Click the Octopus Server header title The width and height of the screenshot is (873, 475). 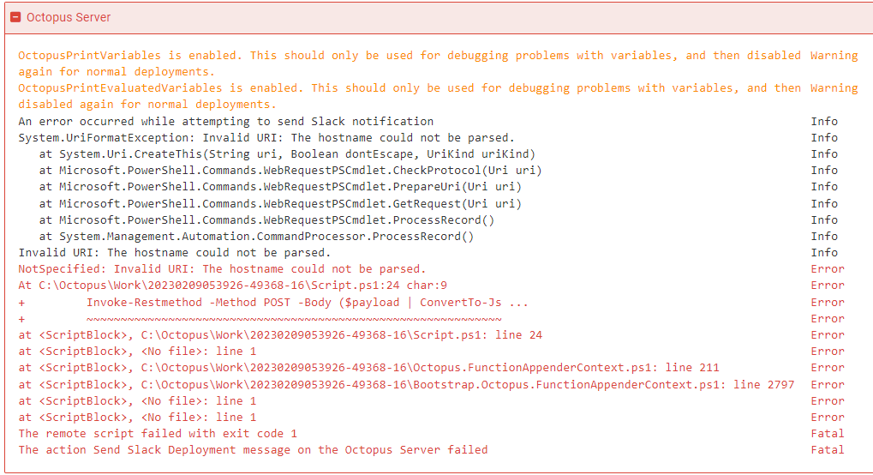pyautogui.click(x=69, y=17)
